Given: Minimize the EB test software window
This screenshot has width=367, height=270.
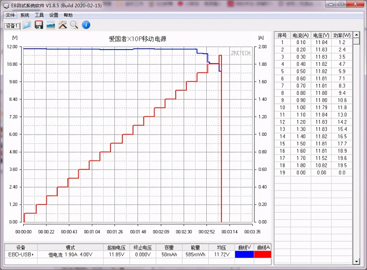Looking at the screenshot, I should pos(331,4).
